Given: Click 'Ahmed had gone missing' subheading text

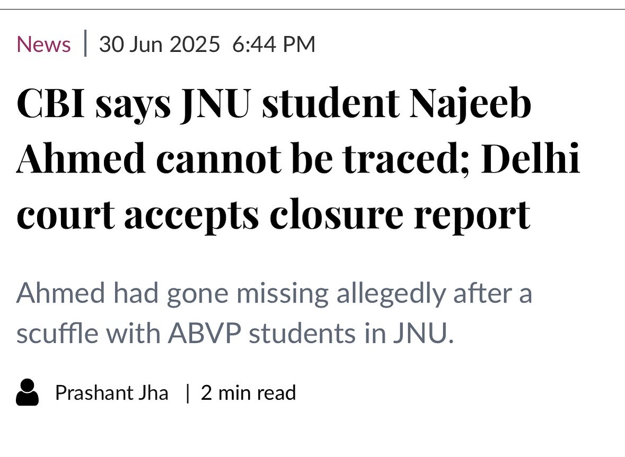Looking at the screenshot, I should click(x=172, y=294).
